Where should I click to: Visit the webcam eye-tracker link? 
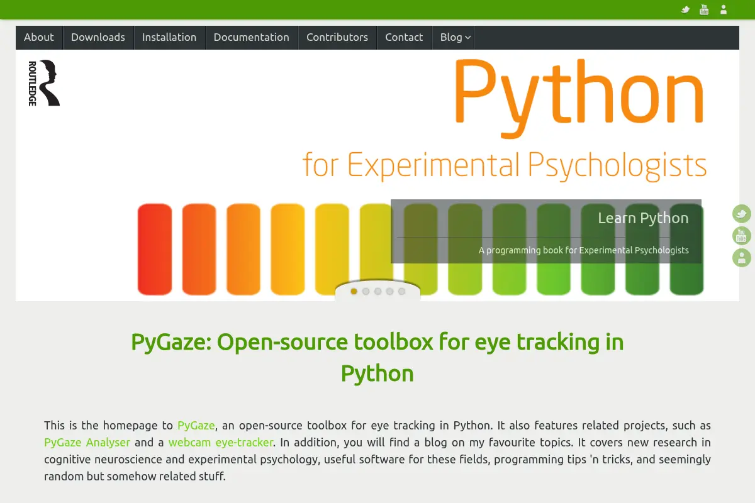pos(221,443)
